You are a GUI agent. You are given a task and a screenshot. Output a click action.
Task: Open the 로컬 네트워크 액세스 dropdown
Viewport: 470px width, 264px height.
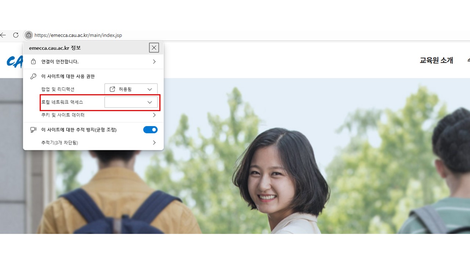click(131, 102)
